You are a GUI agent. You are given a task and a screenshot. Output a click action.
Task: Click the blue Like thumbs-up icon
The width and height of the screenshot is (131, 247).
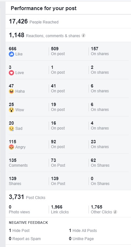11,54
